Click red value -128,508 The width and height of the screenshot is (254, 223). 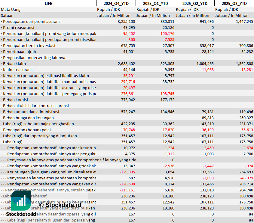coord(127,184)
